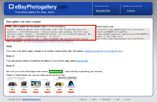157x102 pixels.
Task: Switch to the 'Wszystkie aukcje' panel tab
Action: [72, 78]
